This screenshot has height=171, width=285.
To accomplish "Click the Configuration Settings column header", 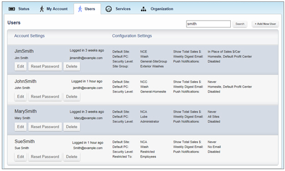I will 132,36.
